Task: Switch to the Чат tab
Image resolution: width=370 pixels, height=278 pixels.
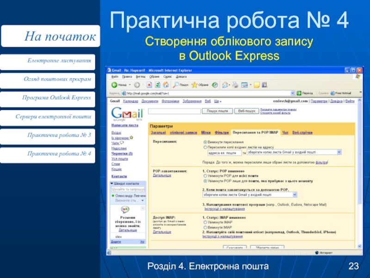Action: coord(285,133)
